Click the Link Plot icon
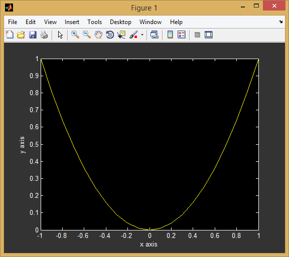The image size is (289, 257). pos(154,35)
